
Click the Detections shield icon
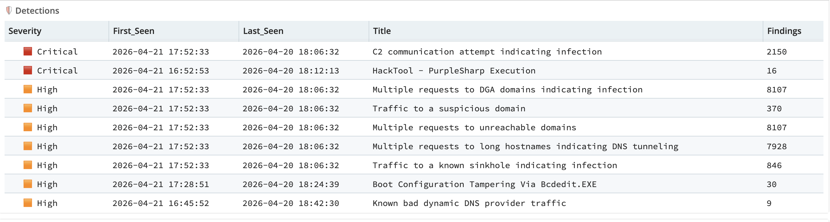pyautogui.click(x=9, y=10)
